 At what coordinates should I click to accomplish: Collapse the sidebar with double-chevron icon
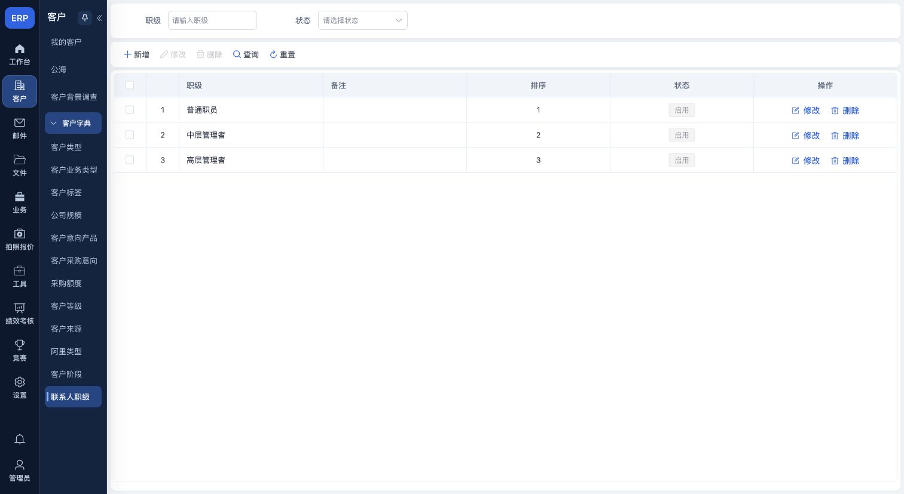coord(99,18)
